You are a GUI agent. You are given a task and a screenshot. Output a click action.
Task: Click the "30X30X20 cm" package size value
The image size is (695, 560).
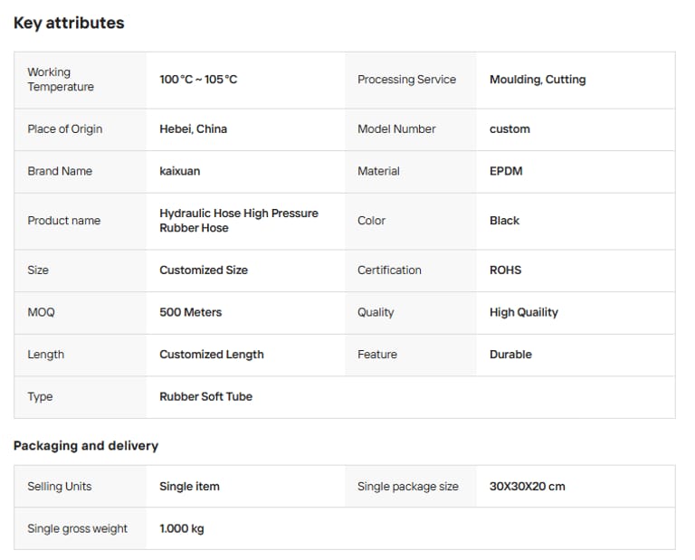point(527,487)
